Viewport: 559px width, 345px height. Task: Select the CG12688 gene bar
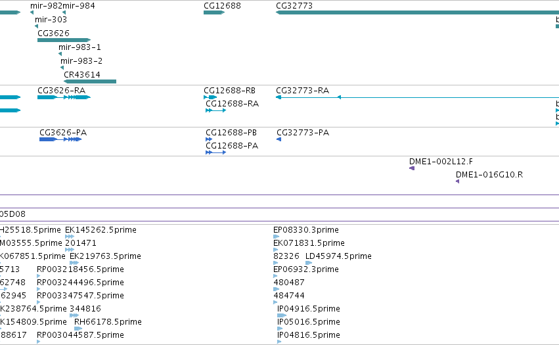[x=214, y=12]
